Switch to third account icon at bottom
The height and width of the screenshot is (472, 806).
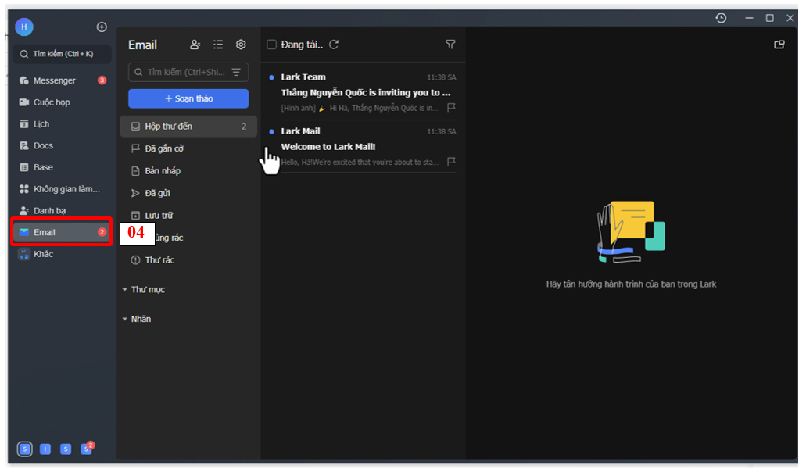point(66,449)
